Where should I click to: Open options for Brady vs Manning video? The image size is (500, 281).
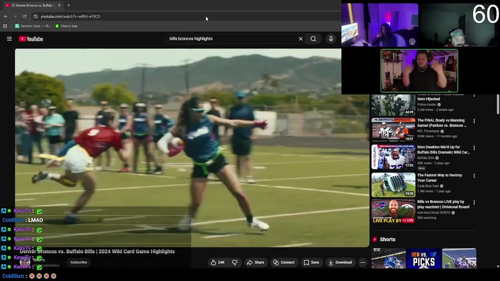[474, 121]
